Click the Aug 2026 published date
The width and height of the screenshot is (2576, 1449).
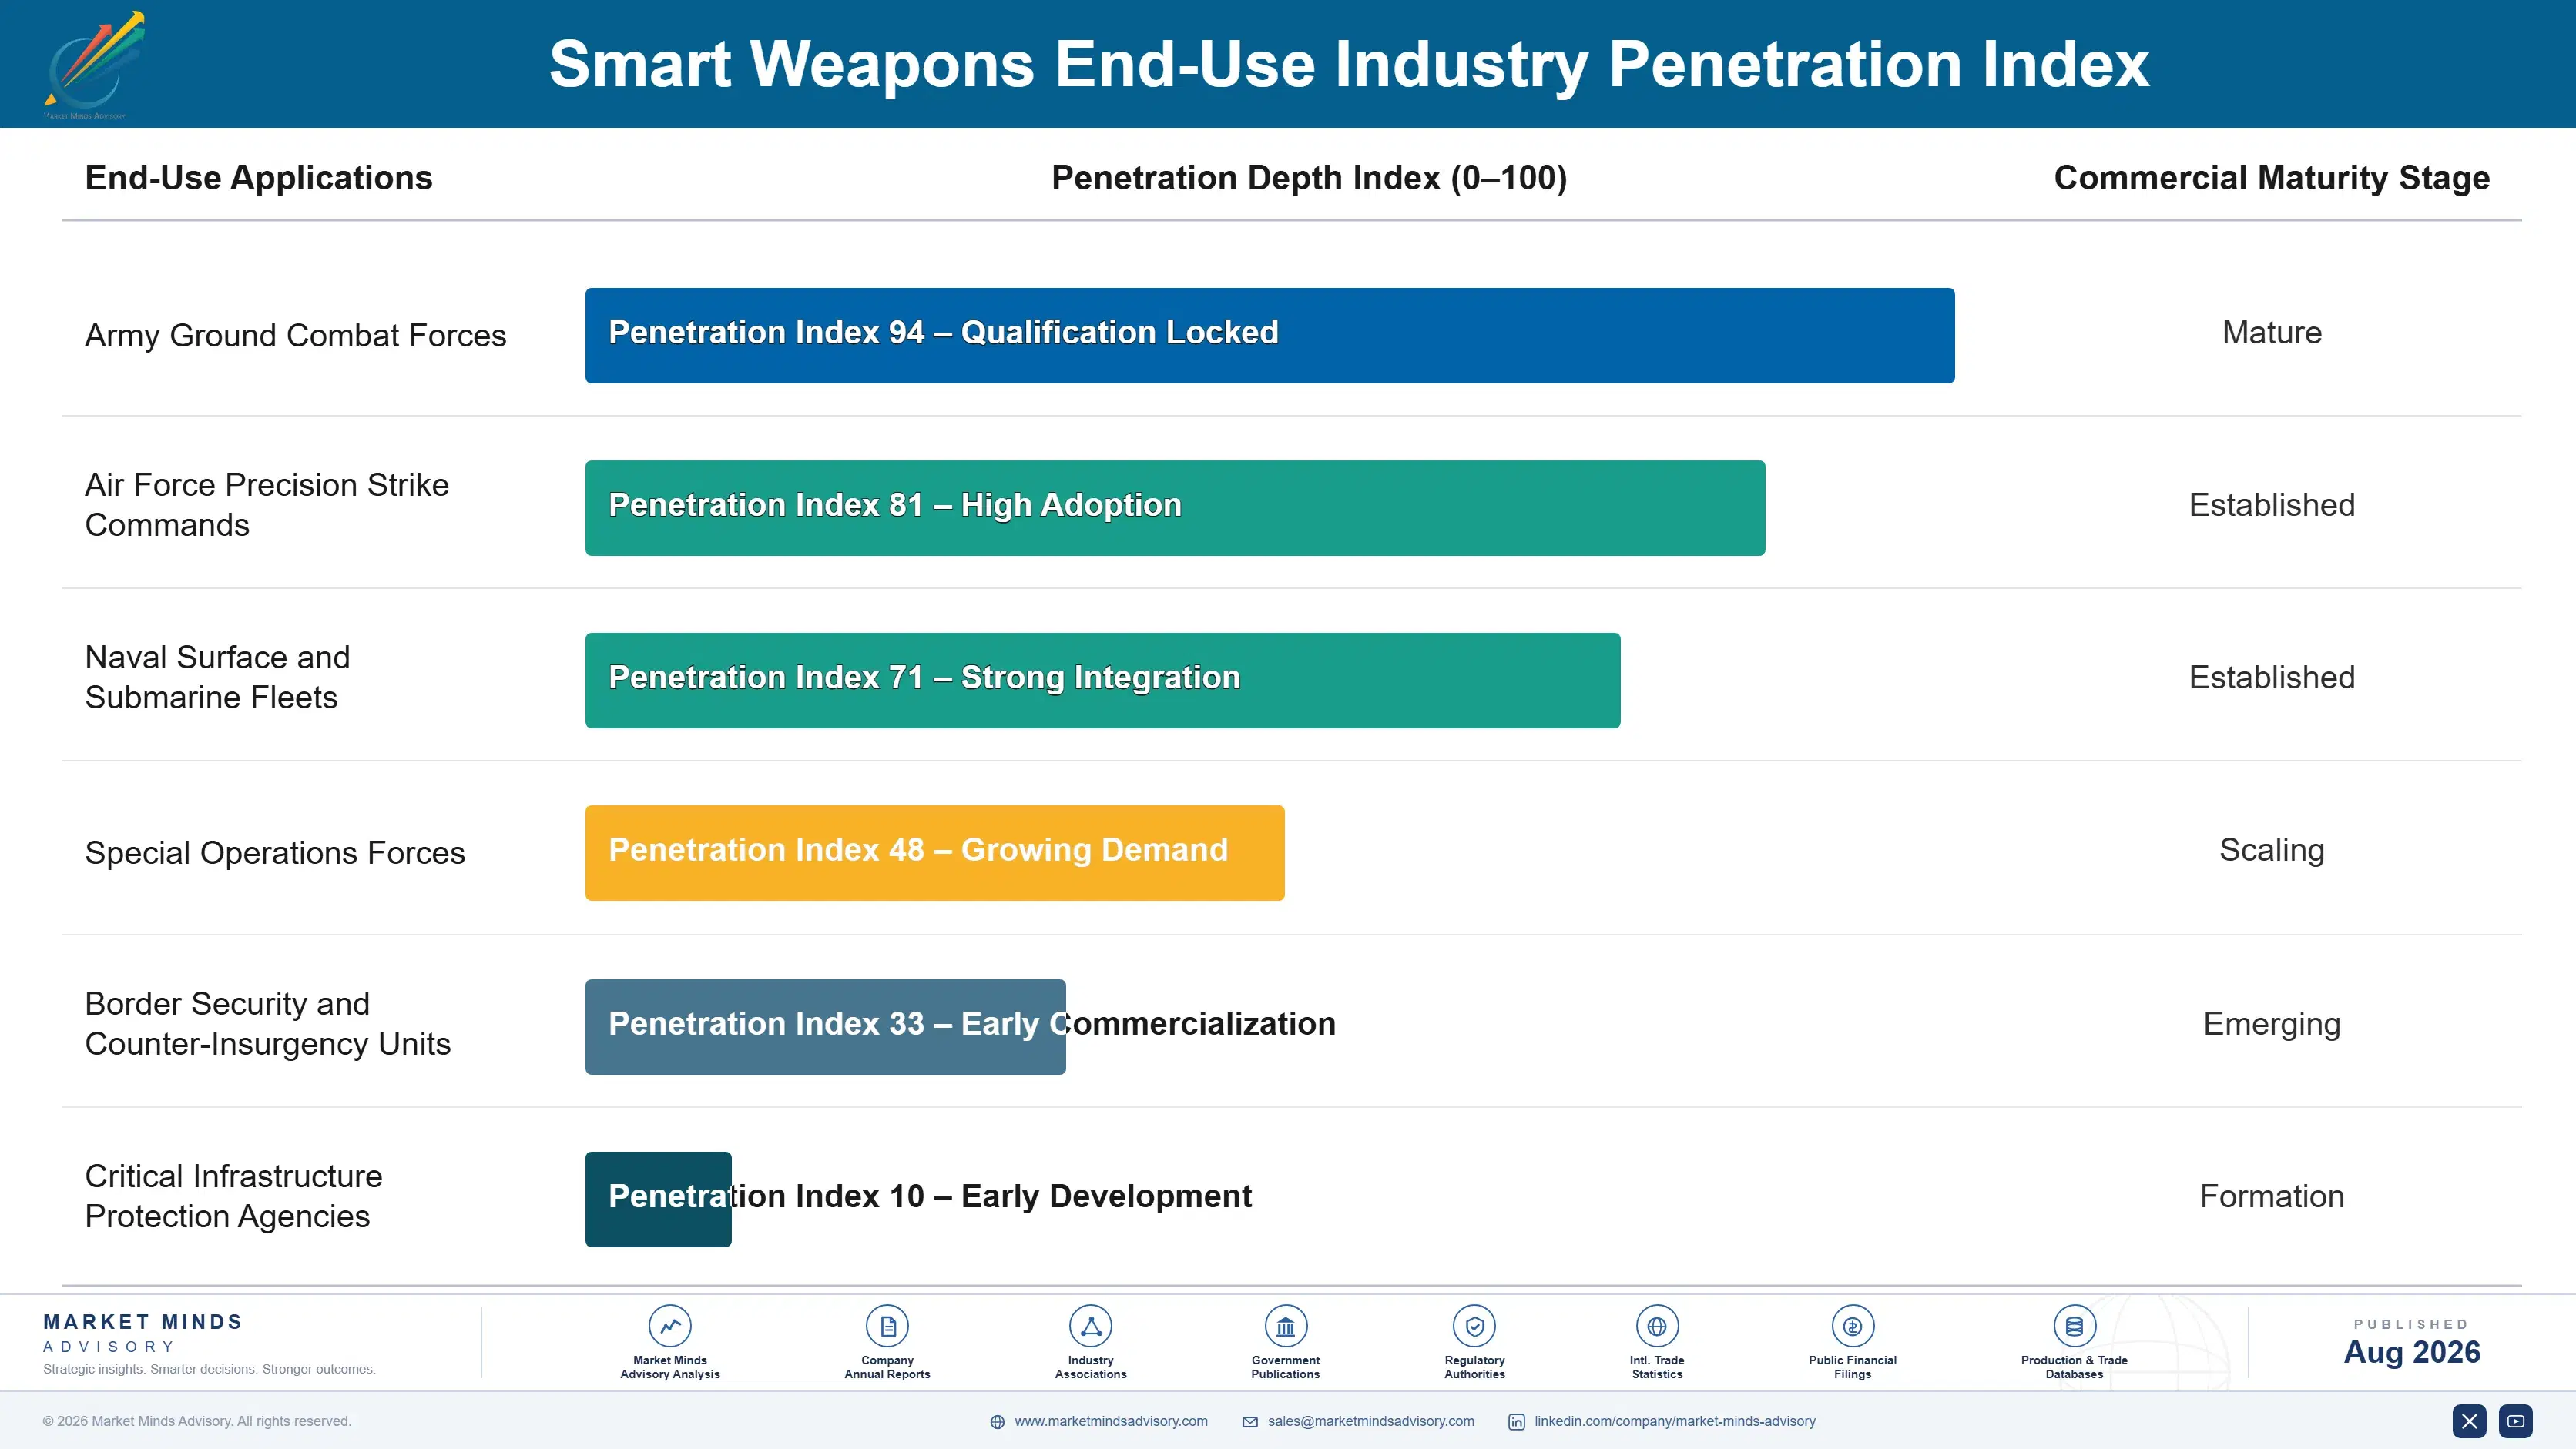2412,1352
